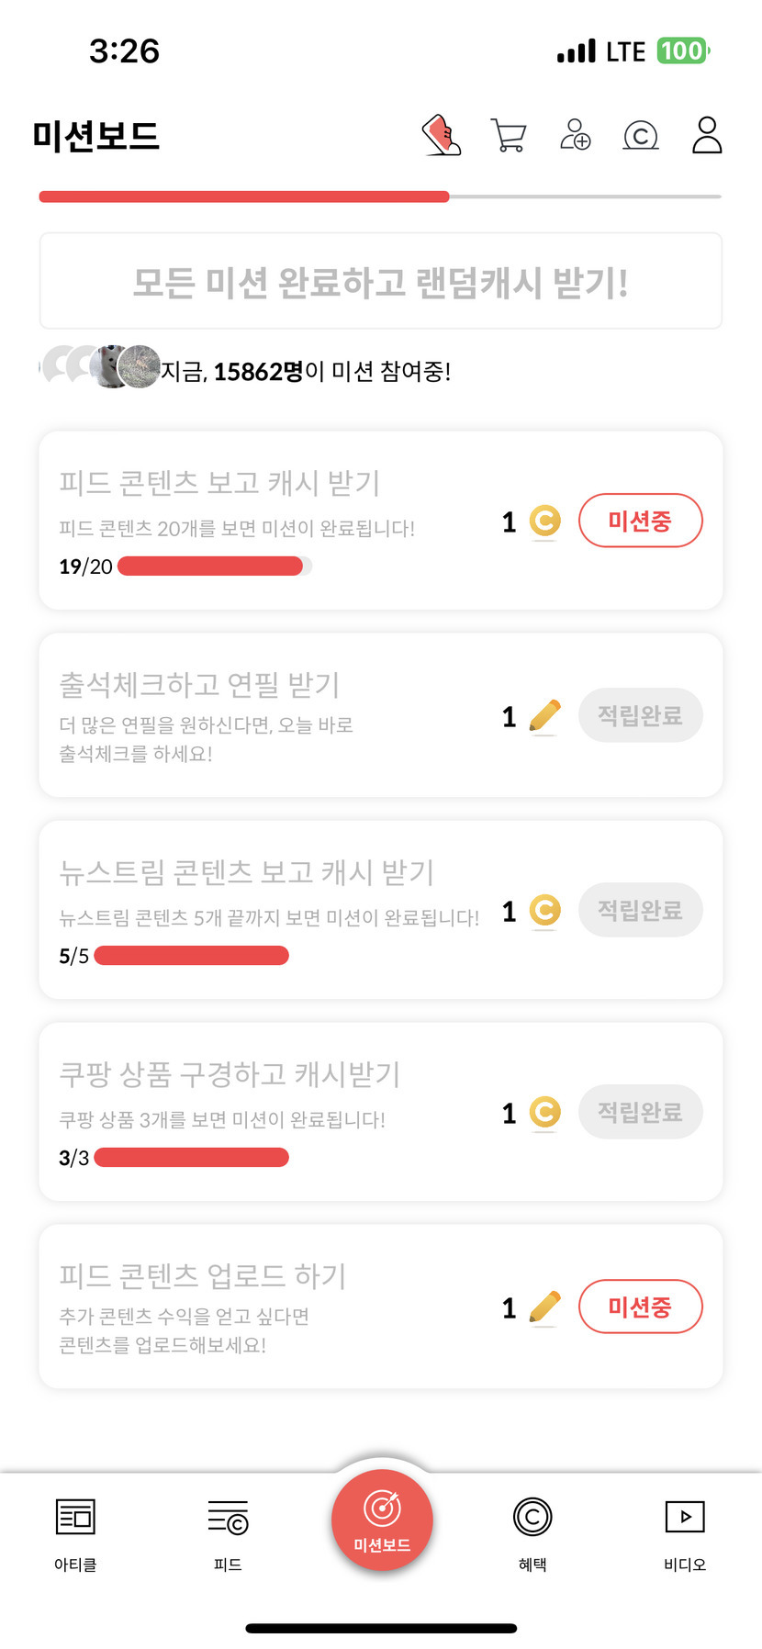
Task: Tap the invite friend icon
Action: coord(575,136)
